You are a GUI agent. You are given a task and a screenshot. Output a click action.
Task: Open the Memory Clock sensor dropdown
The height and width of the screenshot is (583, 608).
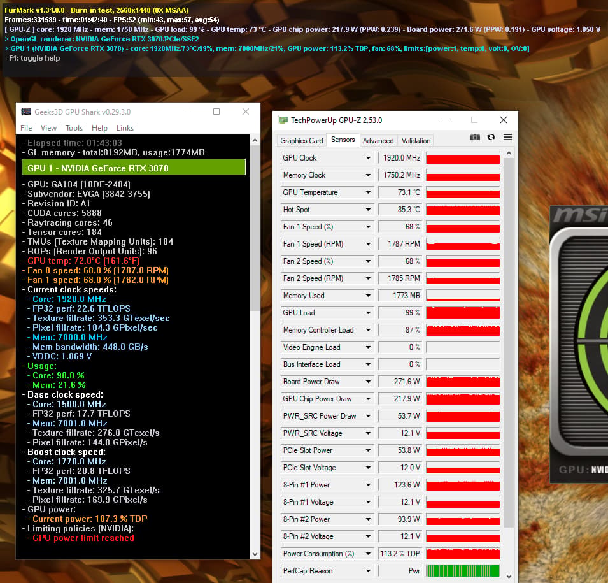368,175
